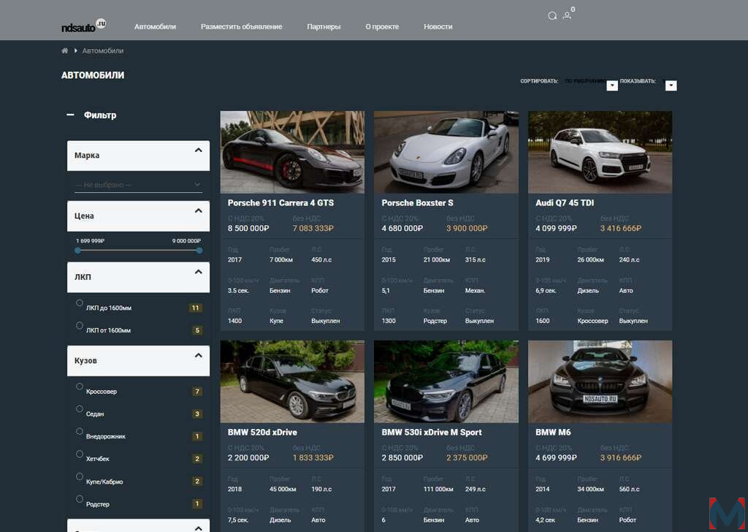Open the Марка 'Не выбрано' dropdown

pyautogui.click(x=138, y=185)
